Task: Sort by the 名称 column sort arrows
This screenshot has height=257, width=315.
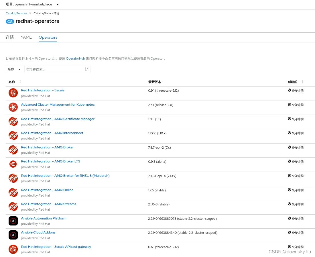Action: point(20,82)
